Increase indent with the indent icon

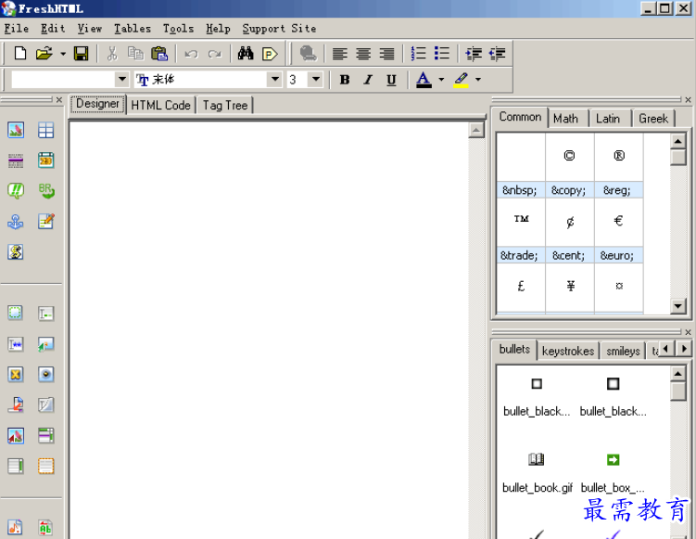[474, 54]
